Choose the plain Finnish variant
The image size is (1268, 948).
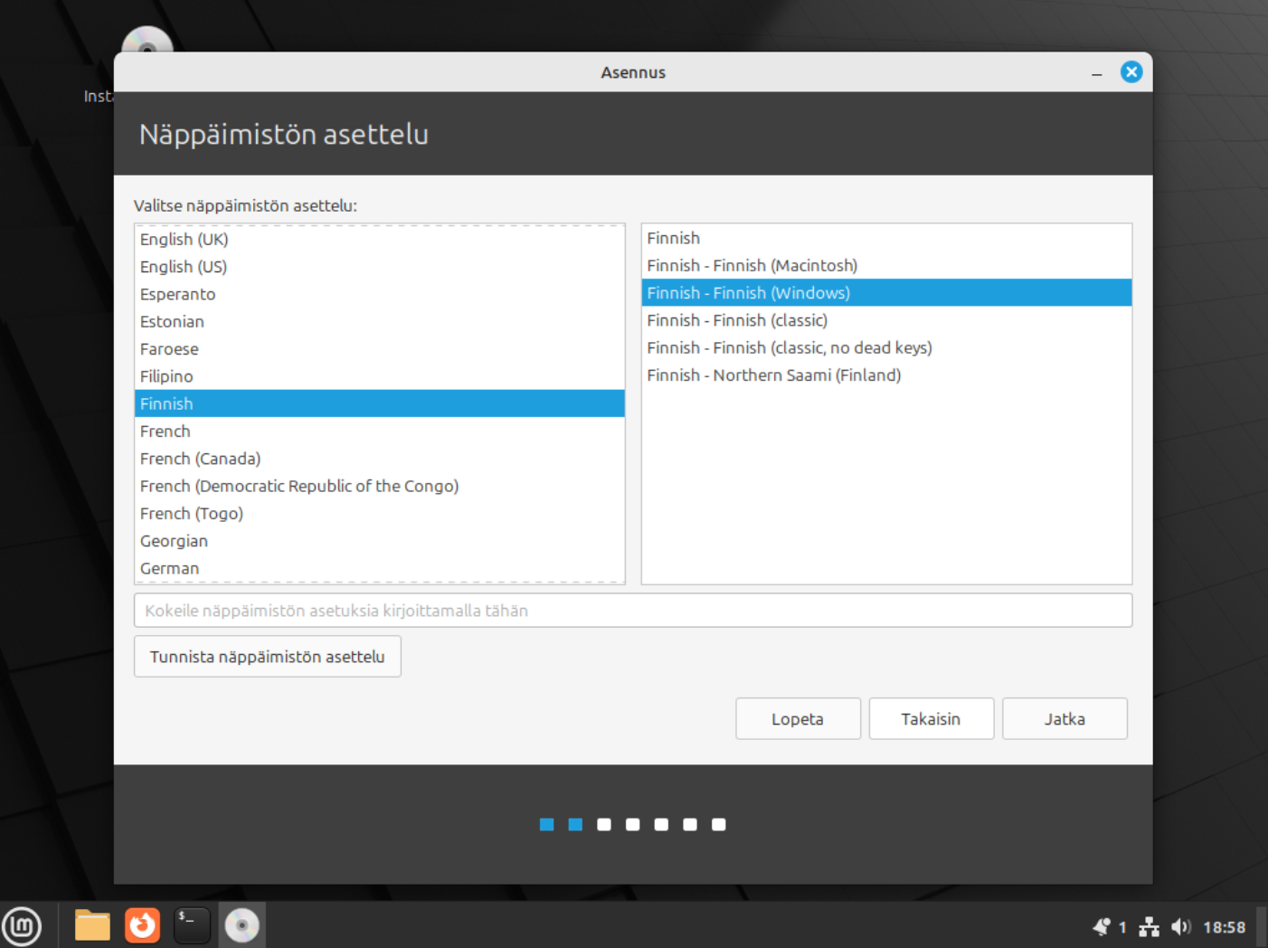[886, 238]
